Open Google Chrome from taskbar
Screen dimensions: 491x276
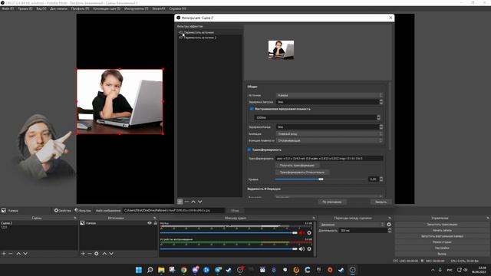[x=184, y=270]
